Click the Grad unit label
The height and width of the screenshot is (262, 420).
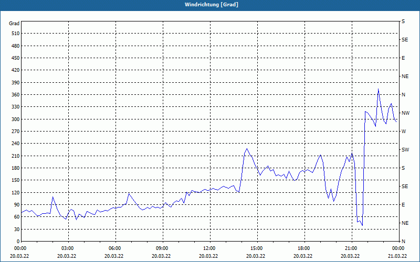14,24
